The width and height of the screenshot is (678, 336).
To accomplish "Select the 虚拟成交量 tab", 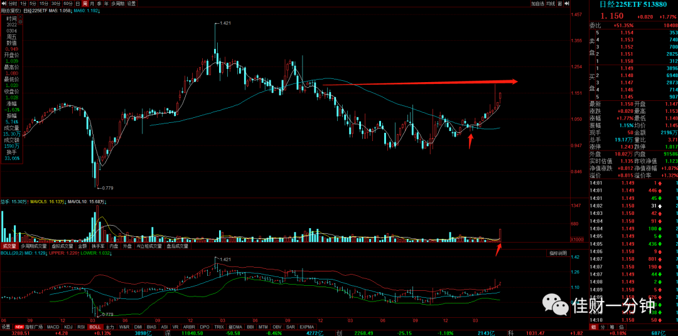I will tap(63, 246).
